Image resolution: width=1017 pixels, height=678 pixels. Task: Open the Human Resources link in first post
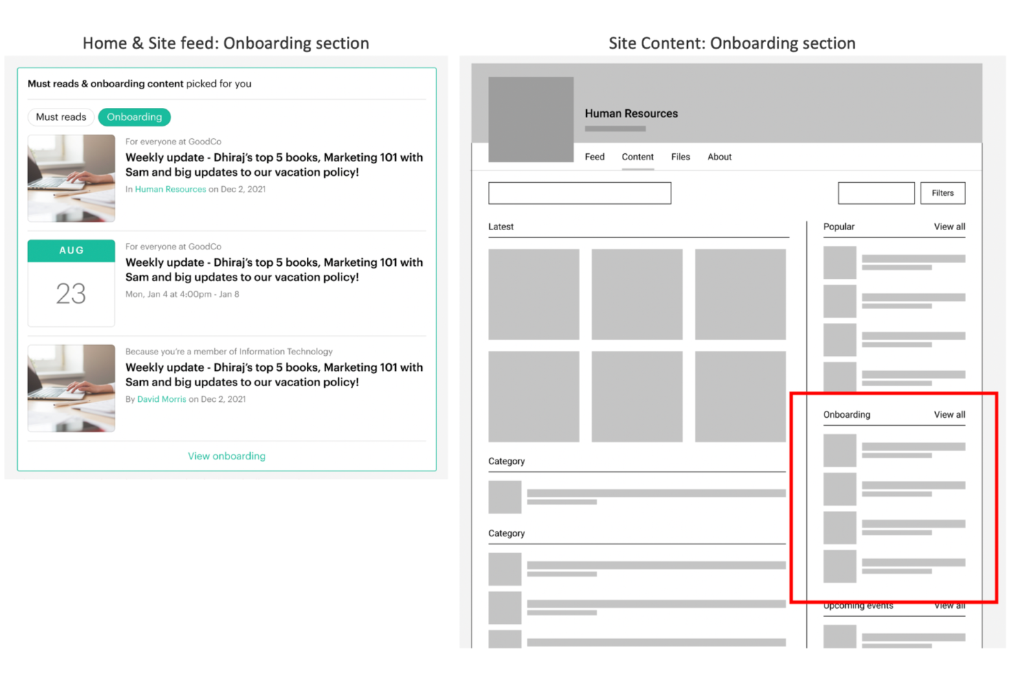[x=170, y=189]
